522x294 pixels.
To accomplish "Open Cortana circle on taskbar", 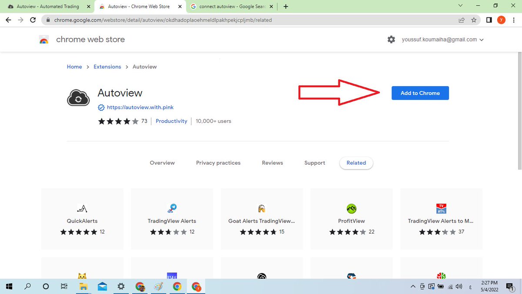I will (x=46, y=287).
